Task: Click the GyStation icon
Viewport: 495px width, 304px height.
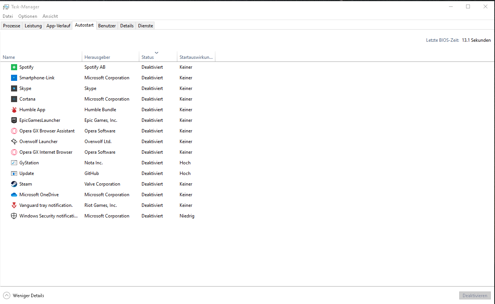Action: pos(14,163)
